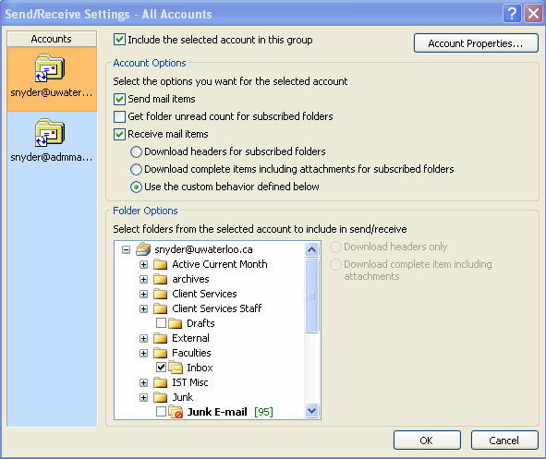This screenshot has width=546, height=459.
Task: Expand the archives folder
Action: 143,280
